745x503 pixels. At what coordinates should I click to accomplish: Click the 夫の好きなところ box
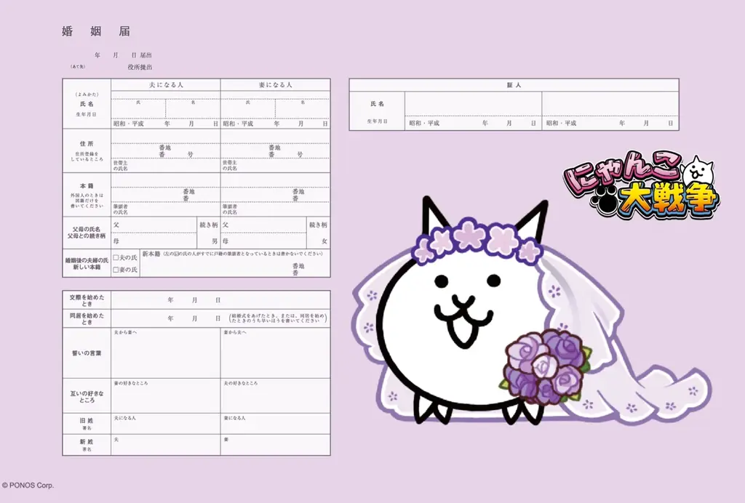(x=276, y=395)
